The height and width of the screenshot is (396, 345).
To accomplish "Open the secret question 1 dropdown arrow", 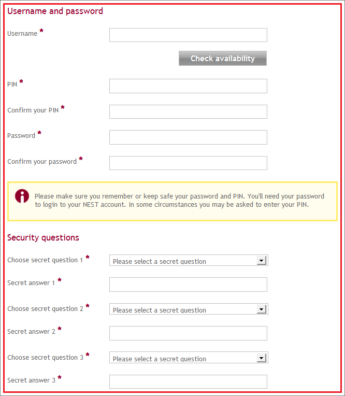I will pyautogui.click(x=262, y=260).
